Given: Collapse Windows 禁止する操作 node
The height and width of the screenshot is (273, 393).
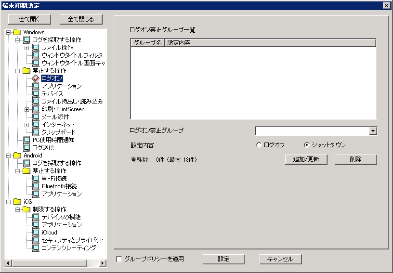Looking at the screenshot, I should [17, 71].
